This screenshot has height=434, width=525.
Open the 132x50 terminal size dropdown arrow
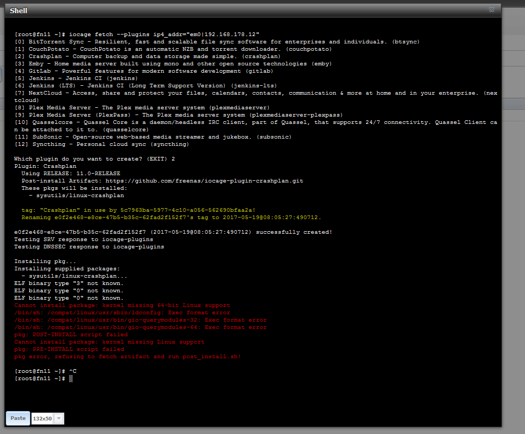59,418
